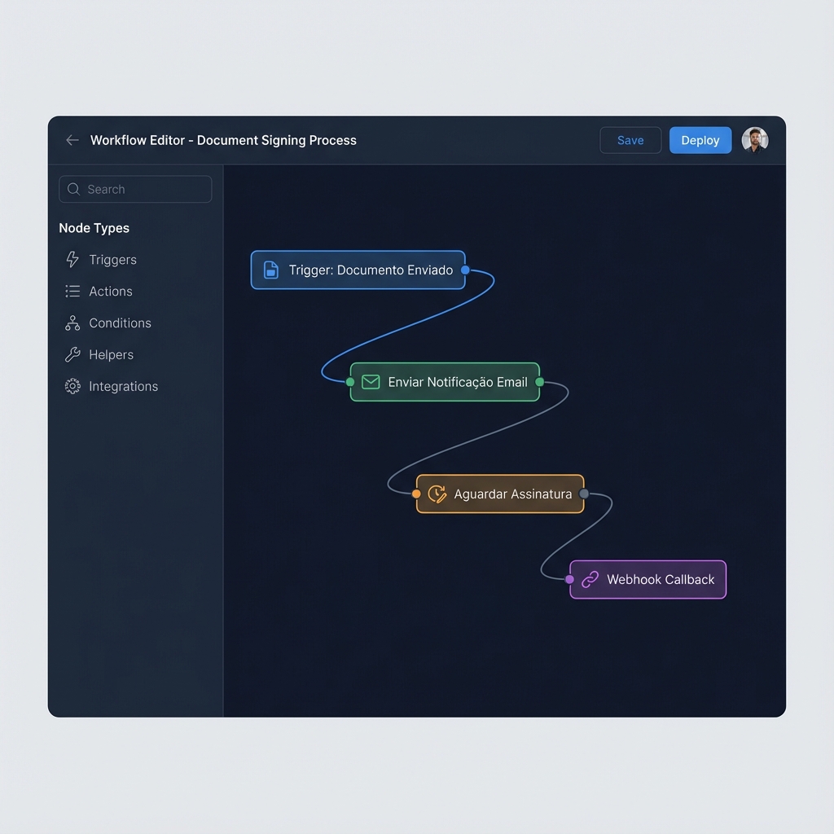The height and width of the screenshot is (834, 834).
Task: Click the Aguardar node's orange input port
Action: point(416,494)
